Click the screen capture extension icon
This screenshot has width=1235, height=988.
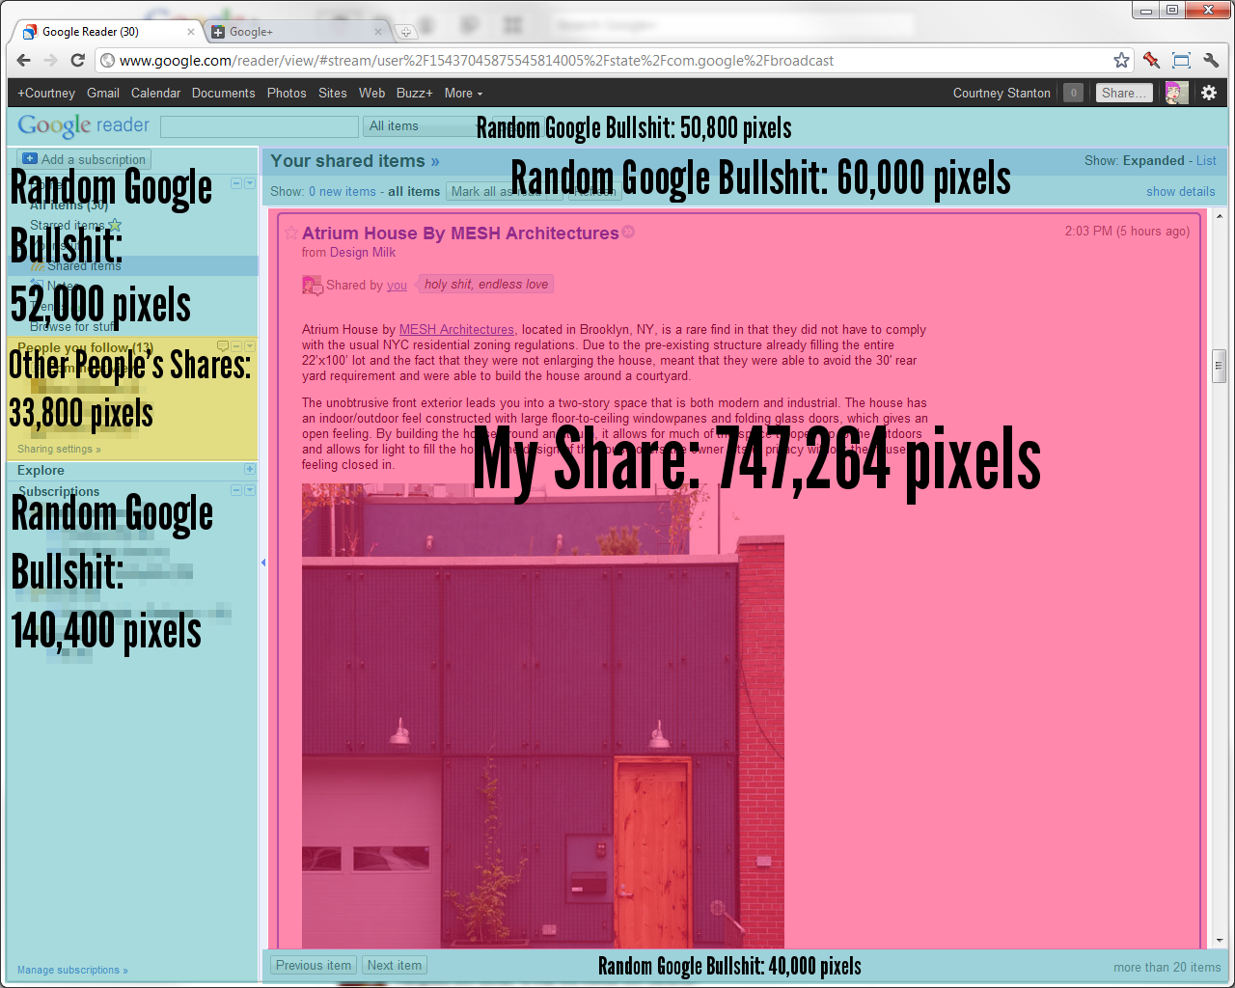point(1181,60)
